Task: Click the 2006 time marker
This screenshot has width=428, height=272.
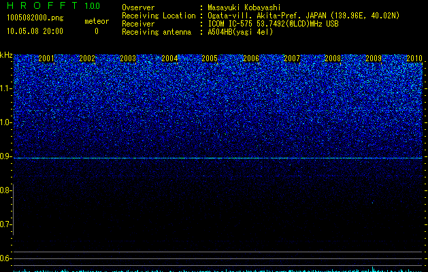Action: click(251, 58)
